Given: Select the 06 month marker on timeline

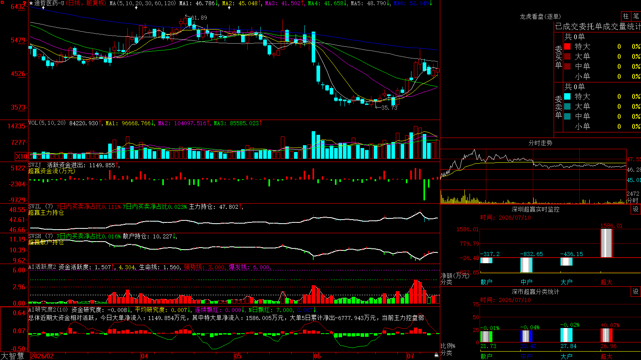Looking at the screenshot, I should click(317, 356).
